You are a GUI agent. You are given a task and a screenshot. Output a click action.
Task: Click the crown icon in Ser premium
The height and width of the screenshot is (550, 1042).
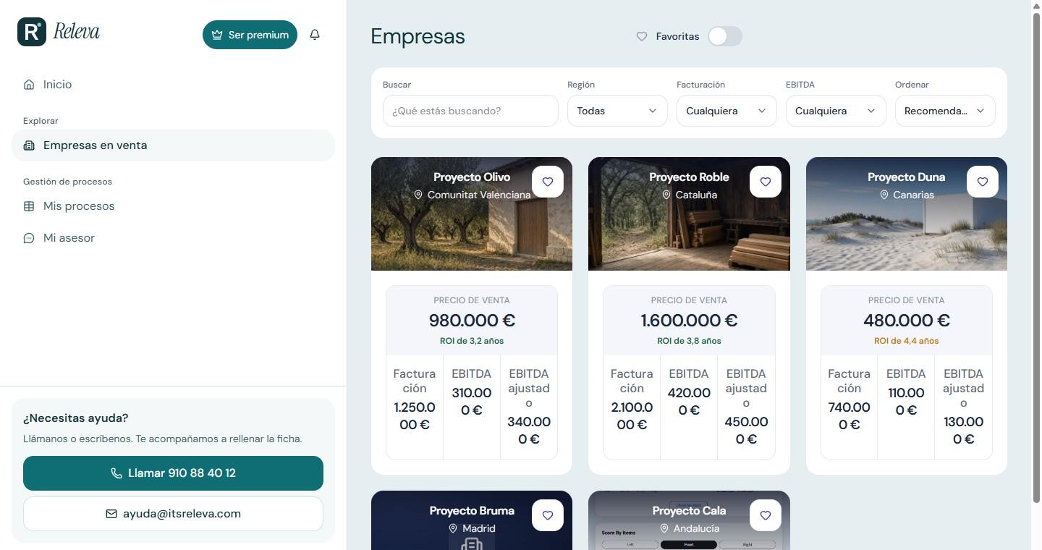[216, 35]
